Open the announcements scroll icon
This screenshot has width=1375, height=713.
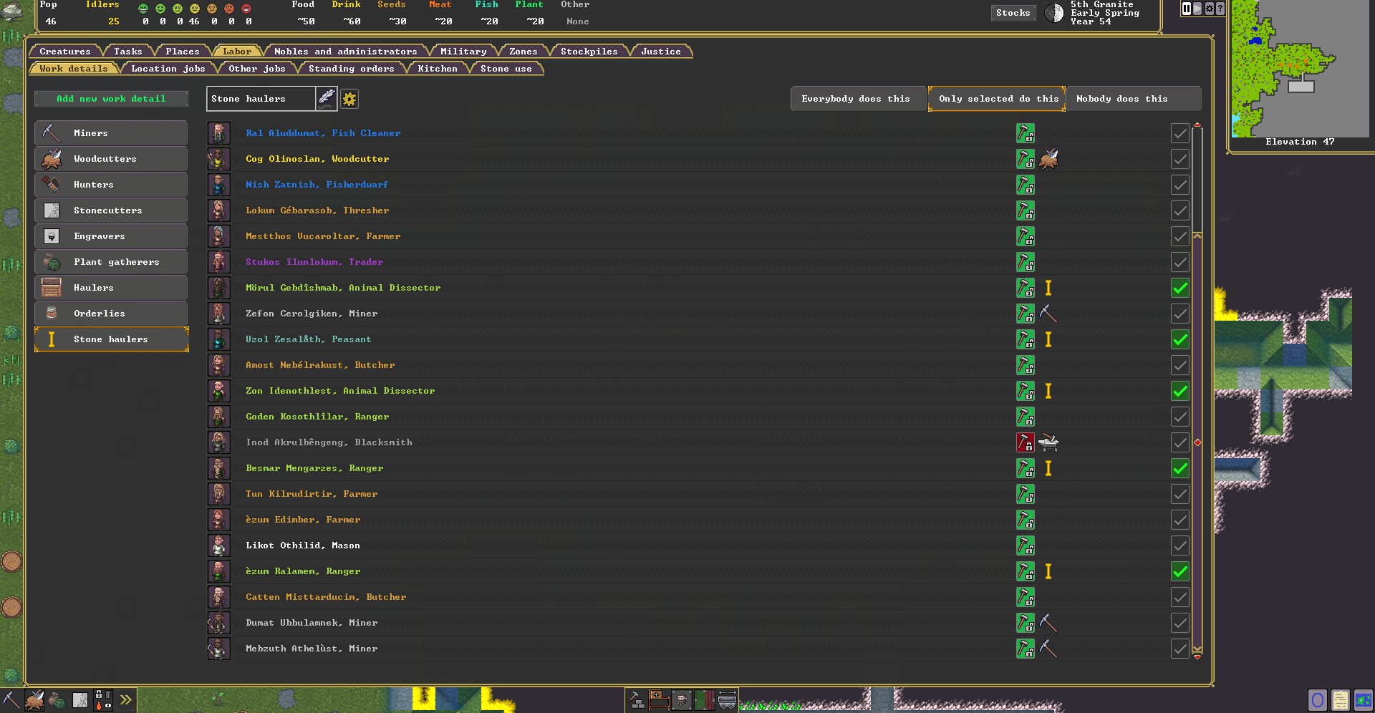click(1341, 700)
